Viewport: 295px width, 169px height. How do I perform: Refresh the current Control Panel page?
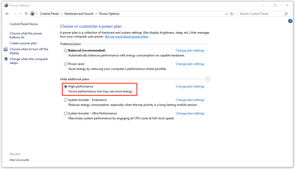click(x=232, y=14)
